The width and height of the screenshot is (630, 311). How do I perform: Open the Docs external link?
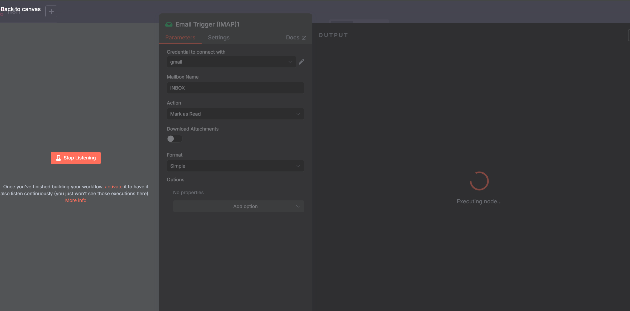tap(296, 38)
